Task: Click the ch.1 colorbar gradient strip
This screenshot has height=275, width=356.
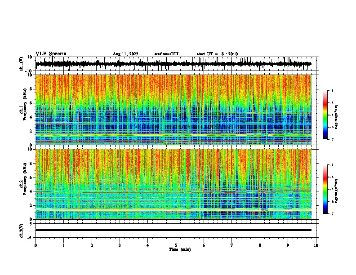Action: click(325, 115)
